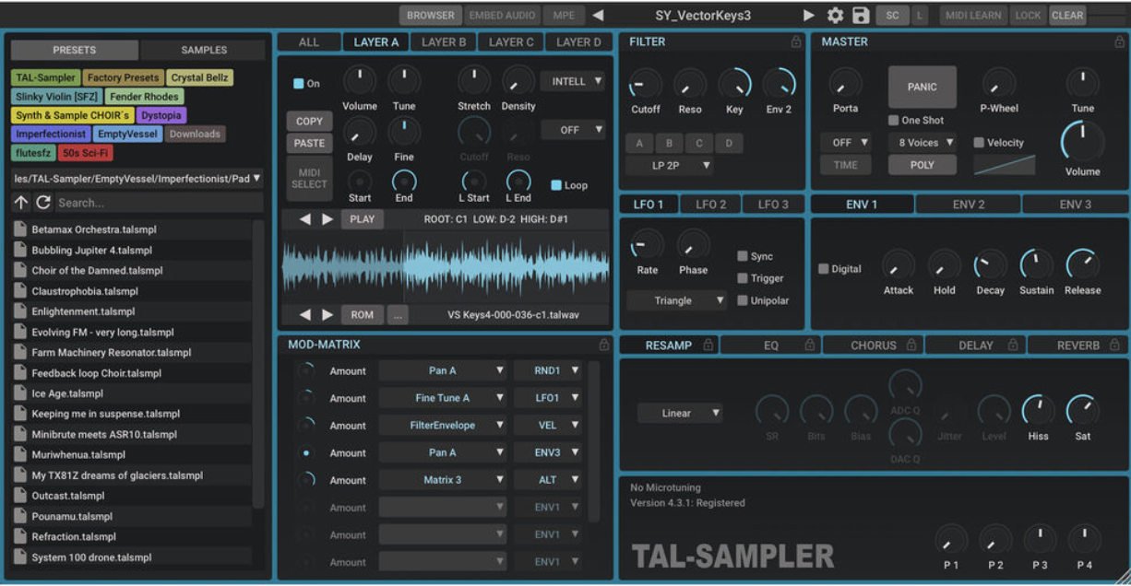1131x586 pixels.
Task: Refresh the preset browser list
Action: point(42,203)
